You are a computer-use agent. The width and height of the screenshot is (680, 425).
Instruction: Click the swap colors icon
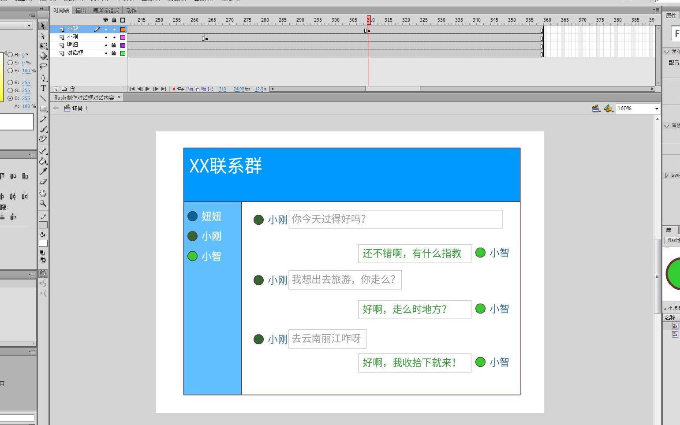pos(43,260)
